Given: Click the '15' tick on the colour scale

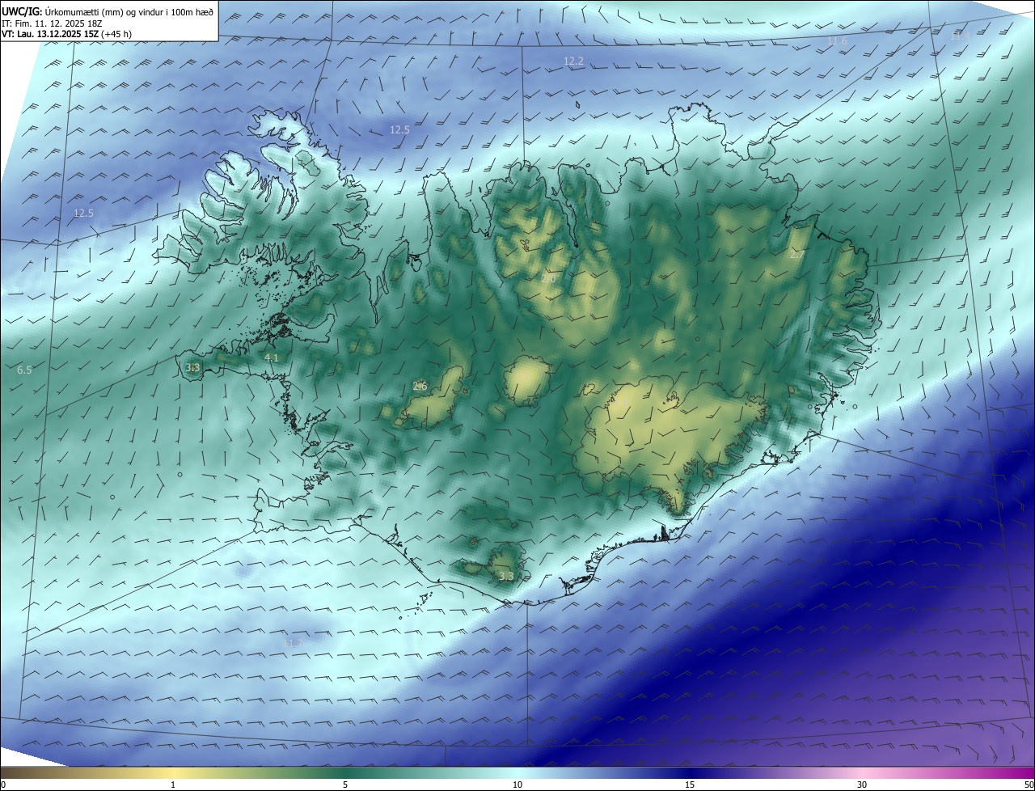Looking at the screenshot, I should tap(690, 785).
